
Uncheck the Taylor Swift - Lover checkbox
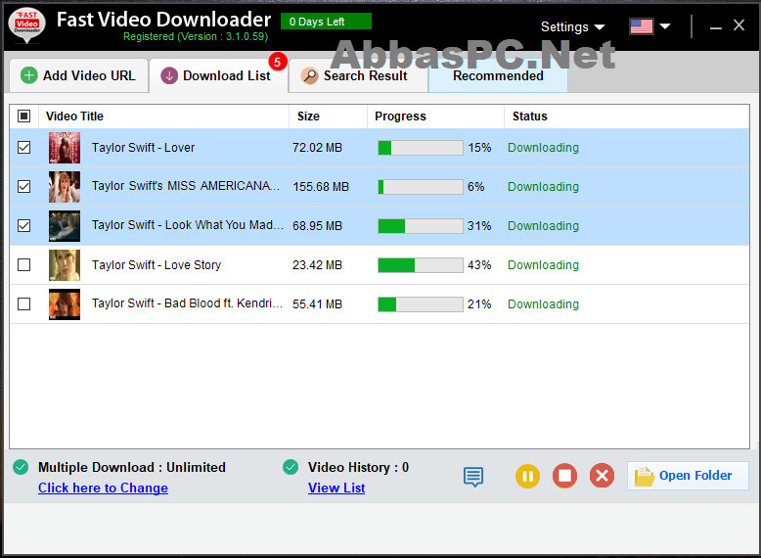[23, 147]
